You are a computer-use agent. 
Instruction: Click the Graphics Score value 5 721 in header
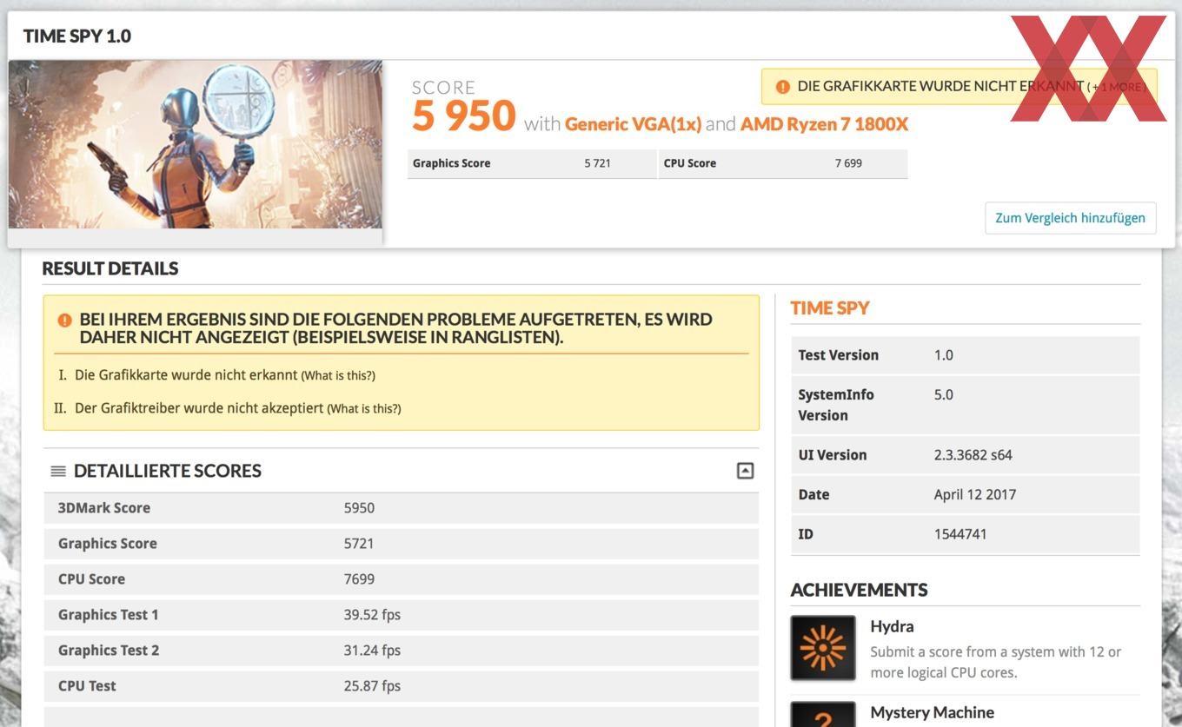(597, 163)
